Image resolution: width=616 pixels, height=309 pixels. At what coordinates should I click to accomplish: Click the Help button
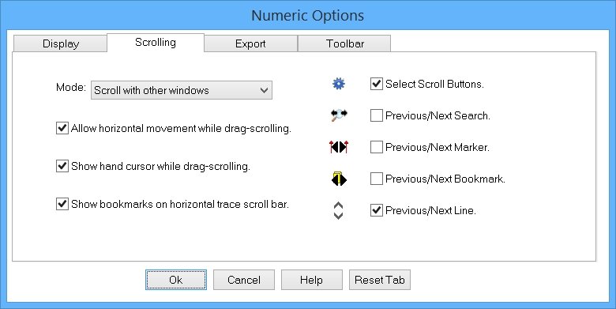pyautogui.click(x=311, y=280)
